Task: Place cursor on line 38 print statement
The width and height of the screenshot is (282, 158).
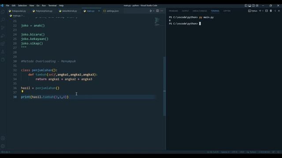Action: 45,97
